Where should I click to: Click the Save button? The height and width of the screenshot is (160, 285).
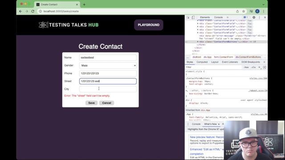(91, 103)
